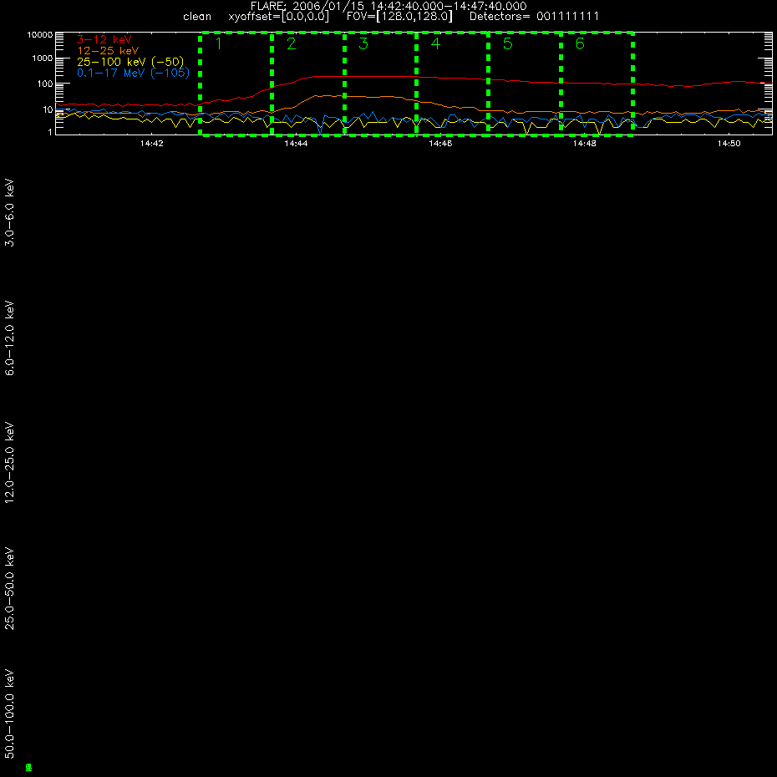Select the blue '0.1-17 MeV (-105)' legend entry

[133, 73]
